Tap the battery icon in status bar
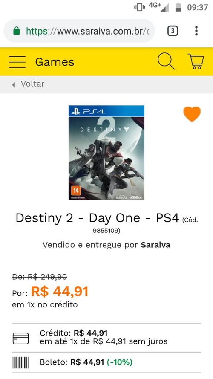The image size is (213, 379). tap(178, 7)
